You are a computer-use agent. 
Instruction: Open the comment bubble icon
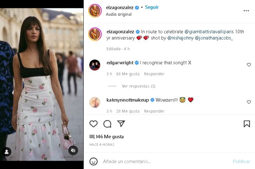[x=107, y=124]
